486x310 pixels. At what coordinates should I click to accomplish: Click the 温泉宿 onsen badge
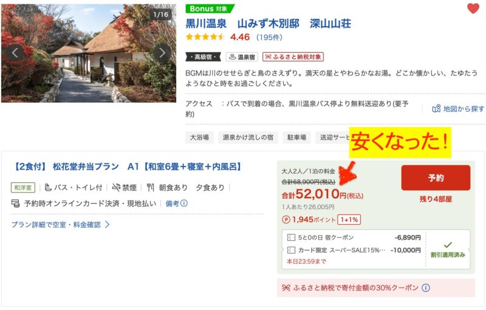[x=242, y=57]
